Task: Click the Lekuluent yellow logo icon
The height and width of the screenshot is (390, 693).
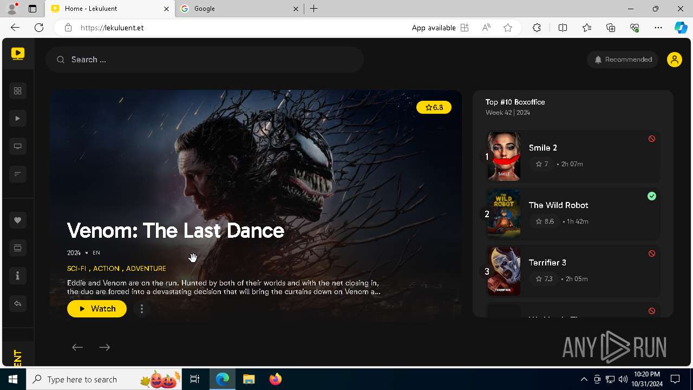Action: point(18,54)
